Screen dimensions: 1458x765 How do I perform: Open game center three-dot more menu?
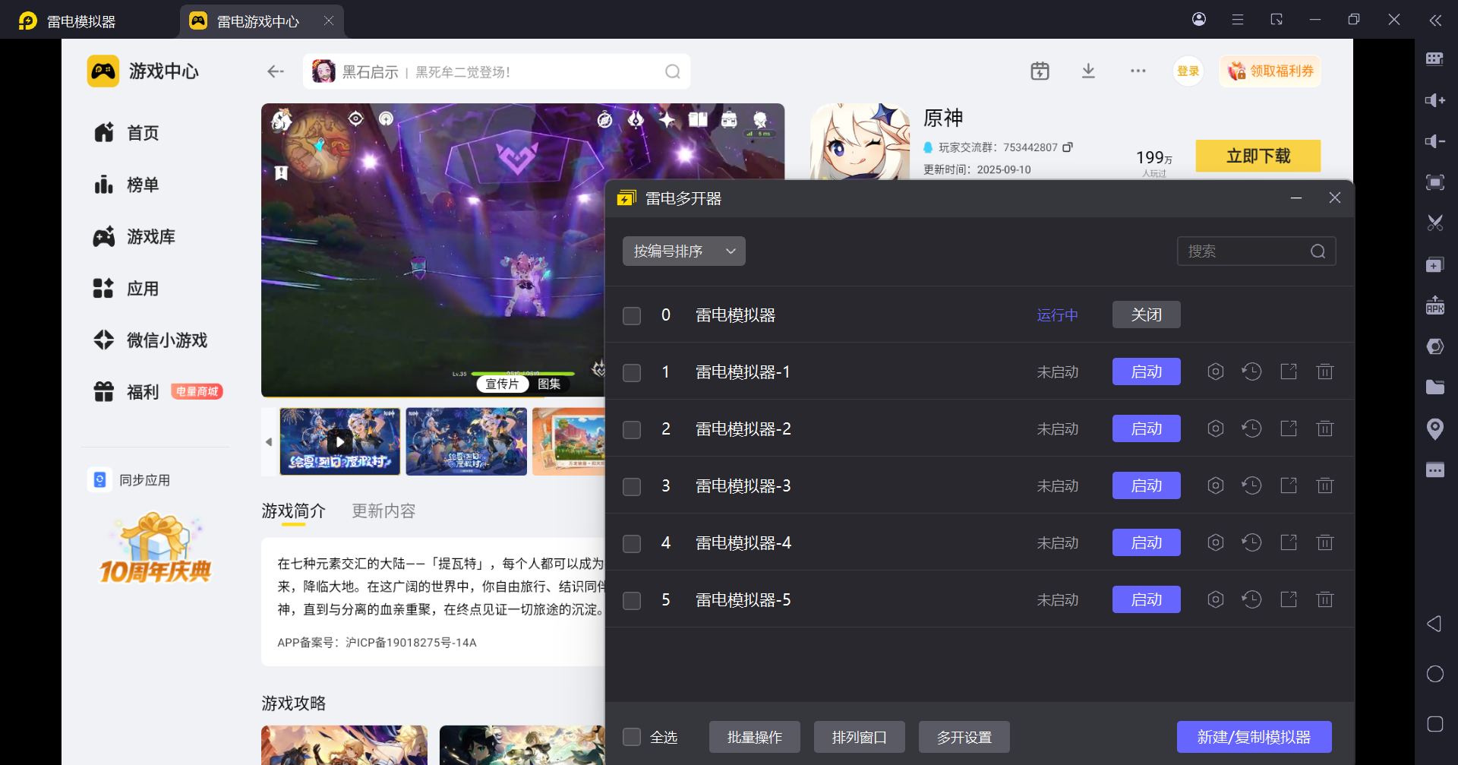1138,71
